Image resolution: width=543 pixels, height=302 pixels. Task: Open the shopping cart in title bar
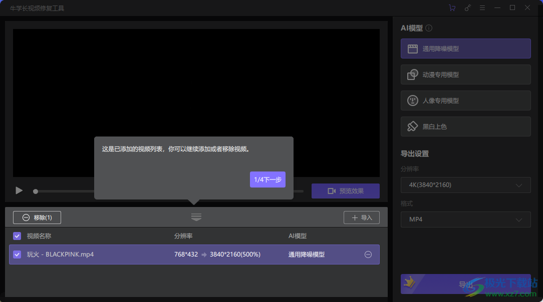click(452, 7)
